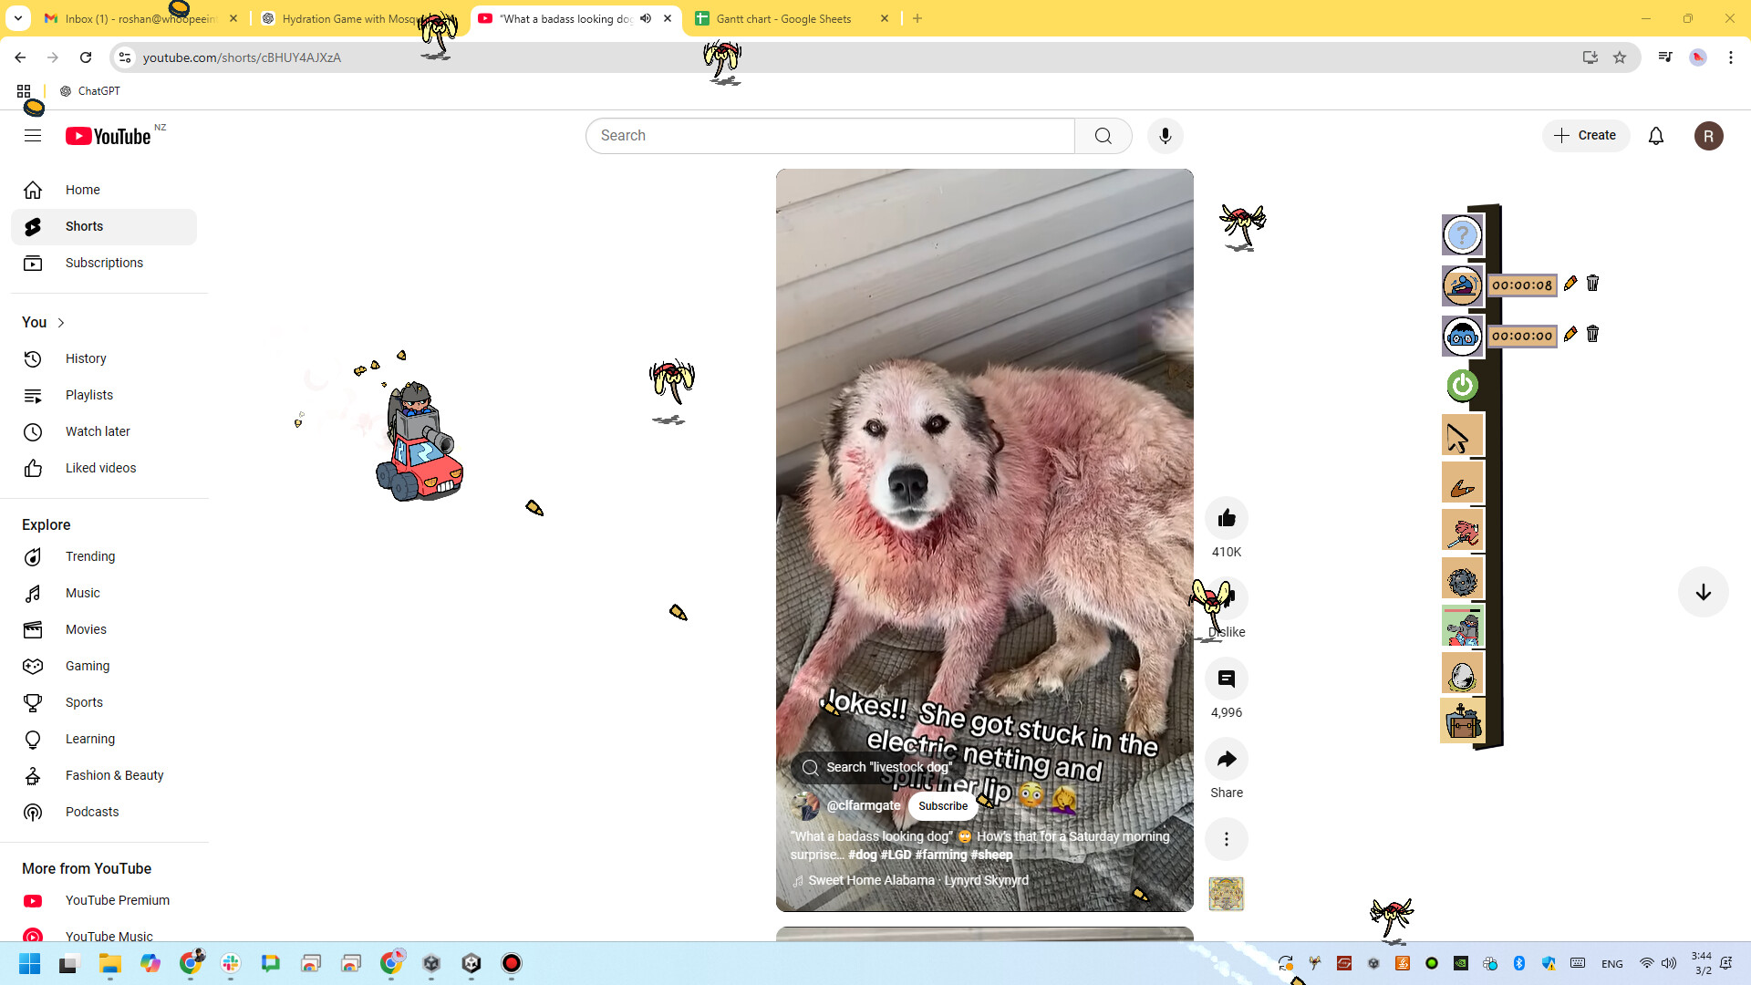Start a voice search with the microphone icon
Viewport: 1751px width, 985px height.
(x=1165, y=135)
